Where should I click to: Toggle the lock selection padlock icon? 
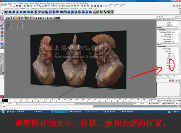click(x=60, y=6)
